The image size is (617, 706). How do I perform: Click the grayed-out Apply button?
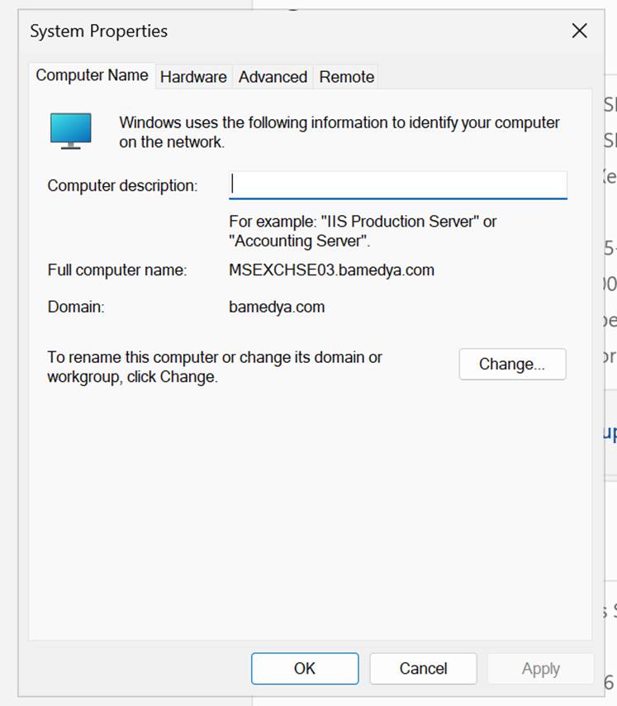(x=540, y=669)
